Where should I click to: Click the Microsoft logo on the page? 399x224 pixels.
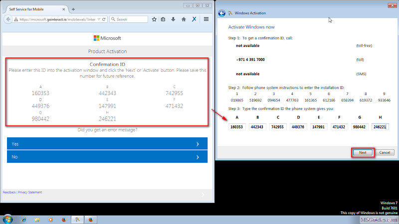coord(107,38)
